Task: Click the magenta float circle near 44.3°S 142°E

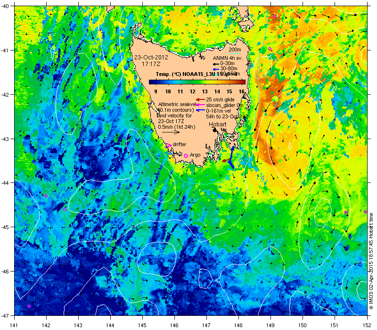Action: [x=46, y=196]
